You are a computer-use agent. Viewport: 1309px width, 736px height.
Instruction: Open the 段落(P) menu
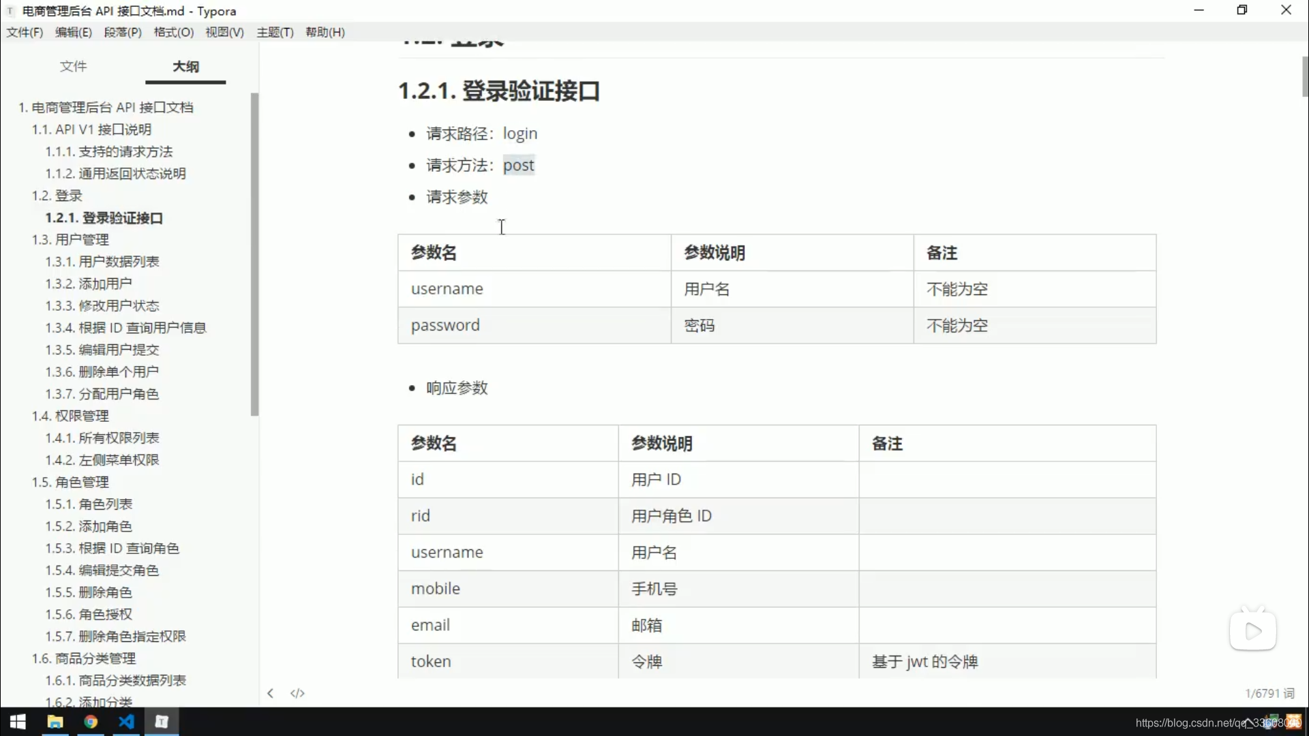pos(123,32)
